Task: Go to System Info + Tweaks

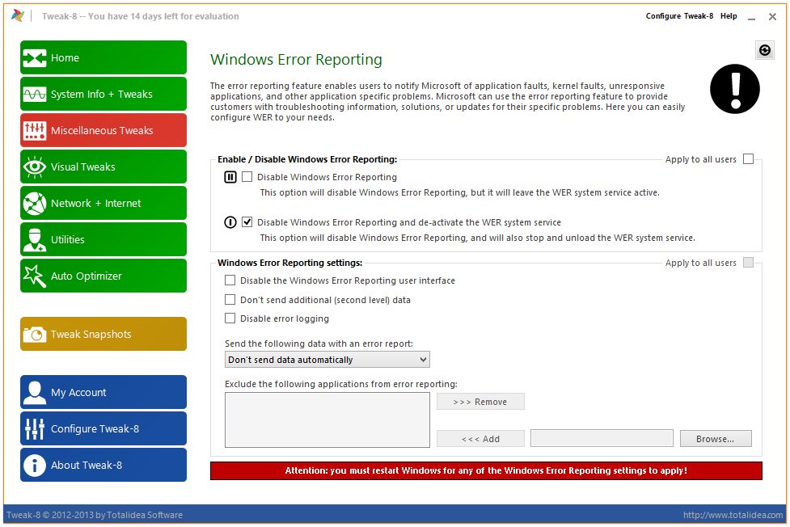Action: click(x=104, y=95)
